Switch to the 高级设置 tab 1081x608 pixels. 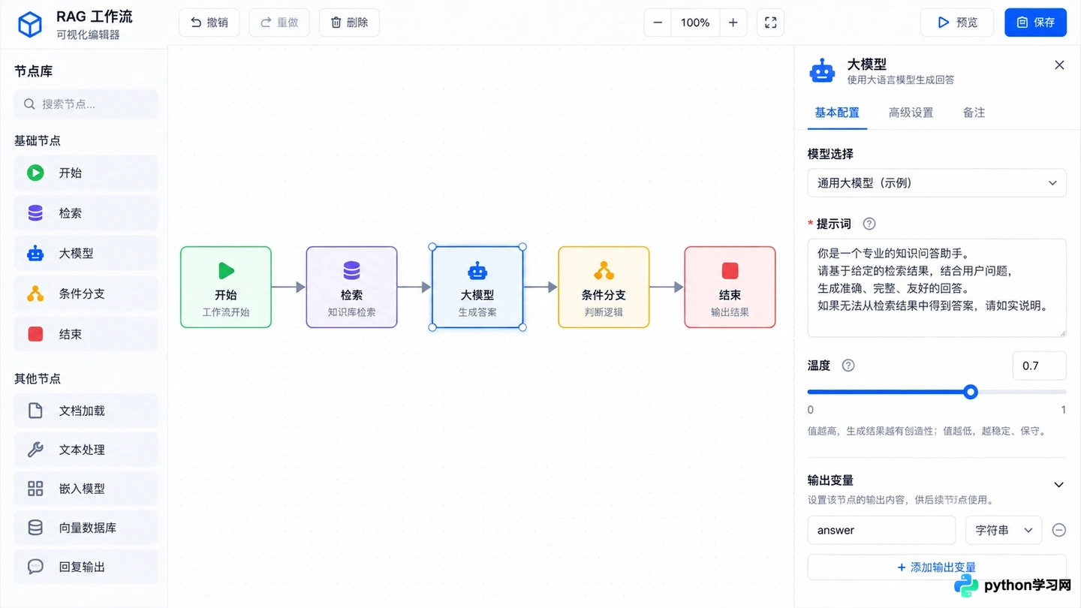click(911, 113)
